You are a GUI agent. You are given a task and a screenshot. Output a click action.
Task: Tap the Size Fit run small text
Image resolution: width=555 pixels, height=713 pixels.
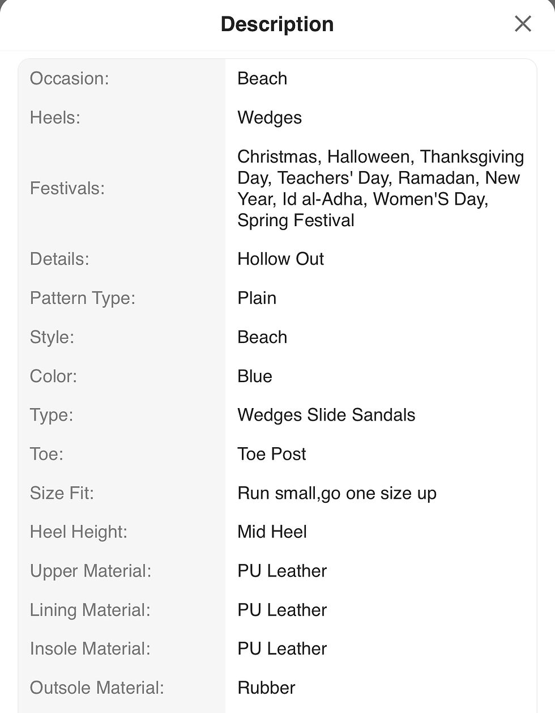pos(337,493)
